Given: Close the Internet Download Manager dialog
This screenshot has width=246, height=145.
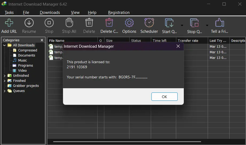Looking at the screenshot, I should 178,46.
